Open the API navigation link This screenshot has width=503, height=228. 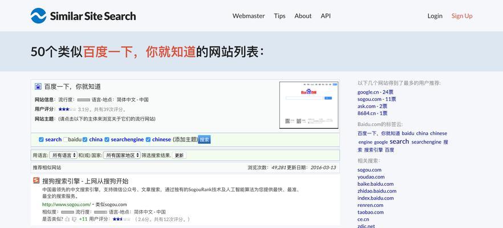(x=326, y=16)
